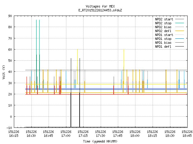Click the x-axis time label 16:45
The width and height of the screenshot is (193, 144).
click(48, 136)
